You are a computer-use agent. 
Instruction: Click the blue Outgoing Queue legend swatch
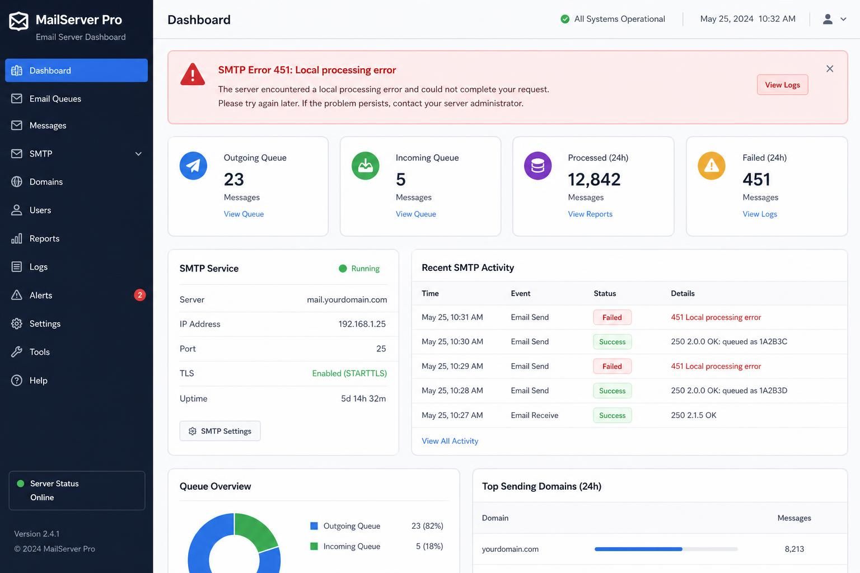(314, 526)
